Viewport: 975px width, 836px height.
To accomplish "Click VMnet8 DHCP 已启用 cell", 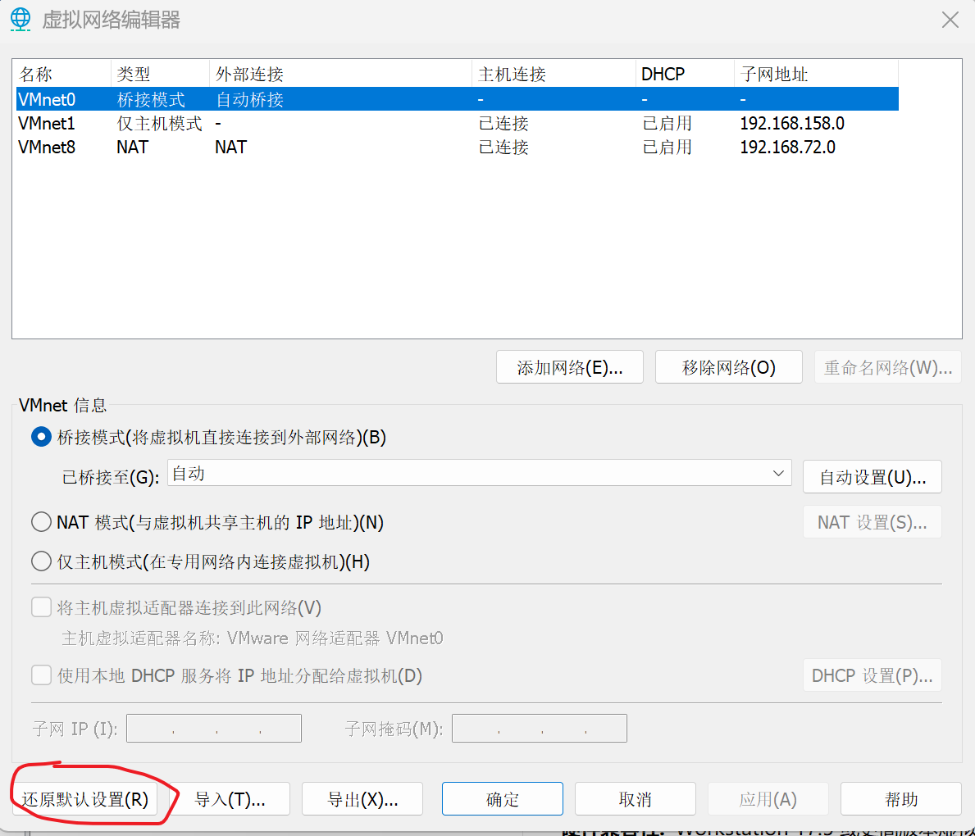I will pyautogui.click(x=667, y=147).
